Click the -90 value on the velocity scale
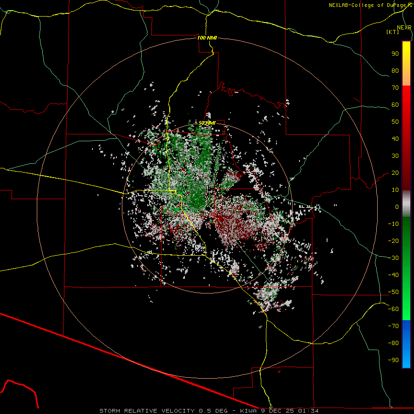This screenshot has height=414, width=414. point(393,360)
